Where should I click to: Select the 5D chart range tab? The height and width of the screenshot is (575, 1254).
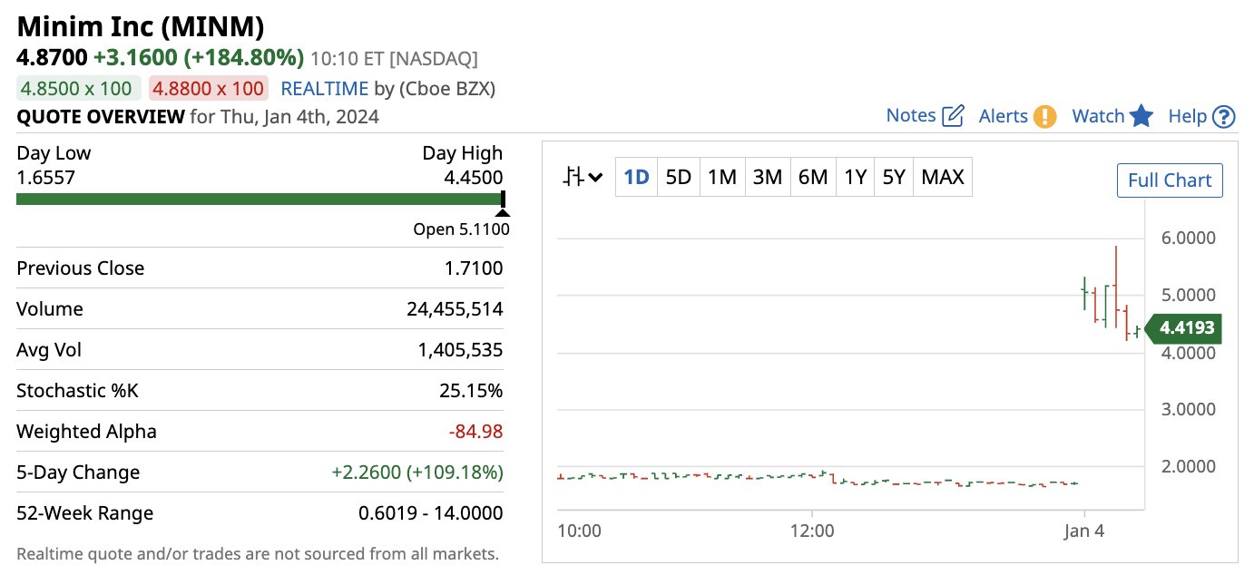click(679, 177)
